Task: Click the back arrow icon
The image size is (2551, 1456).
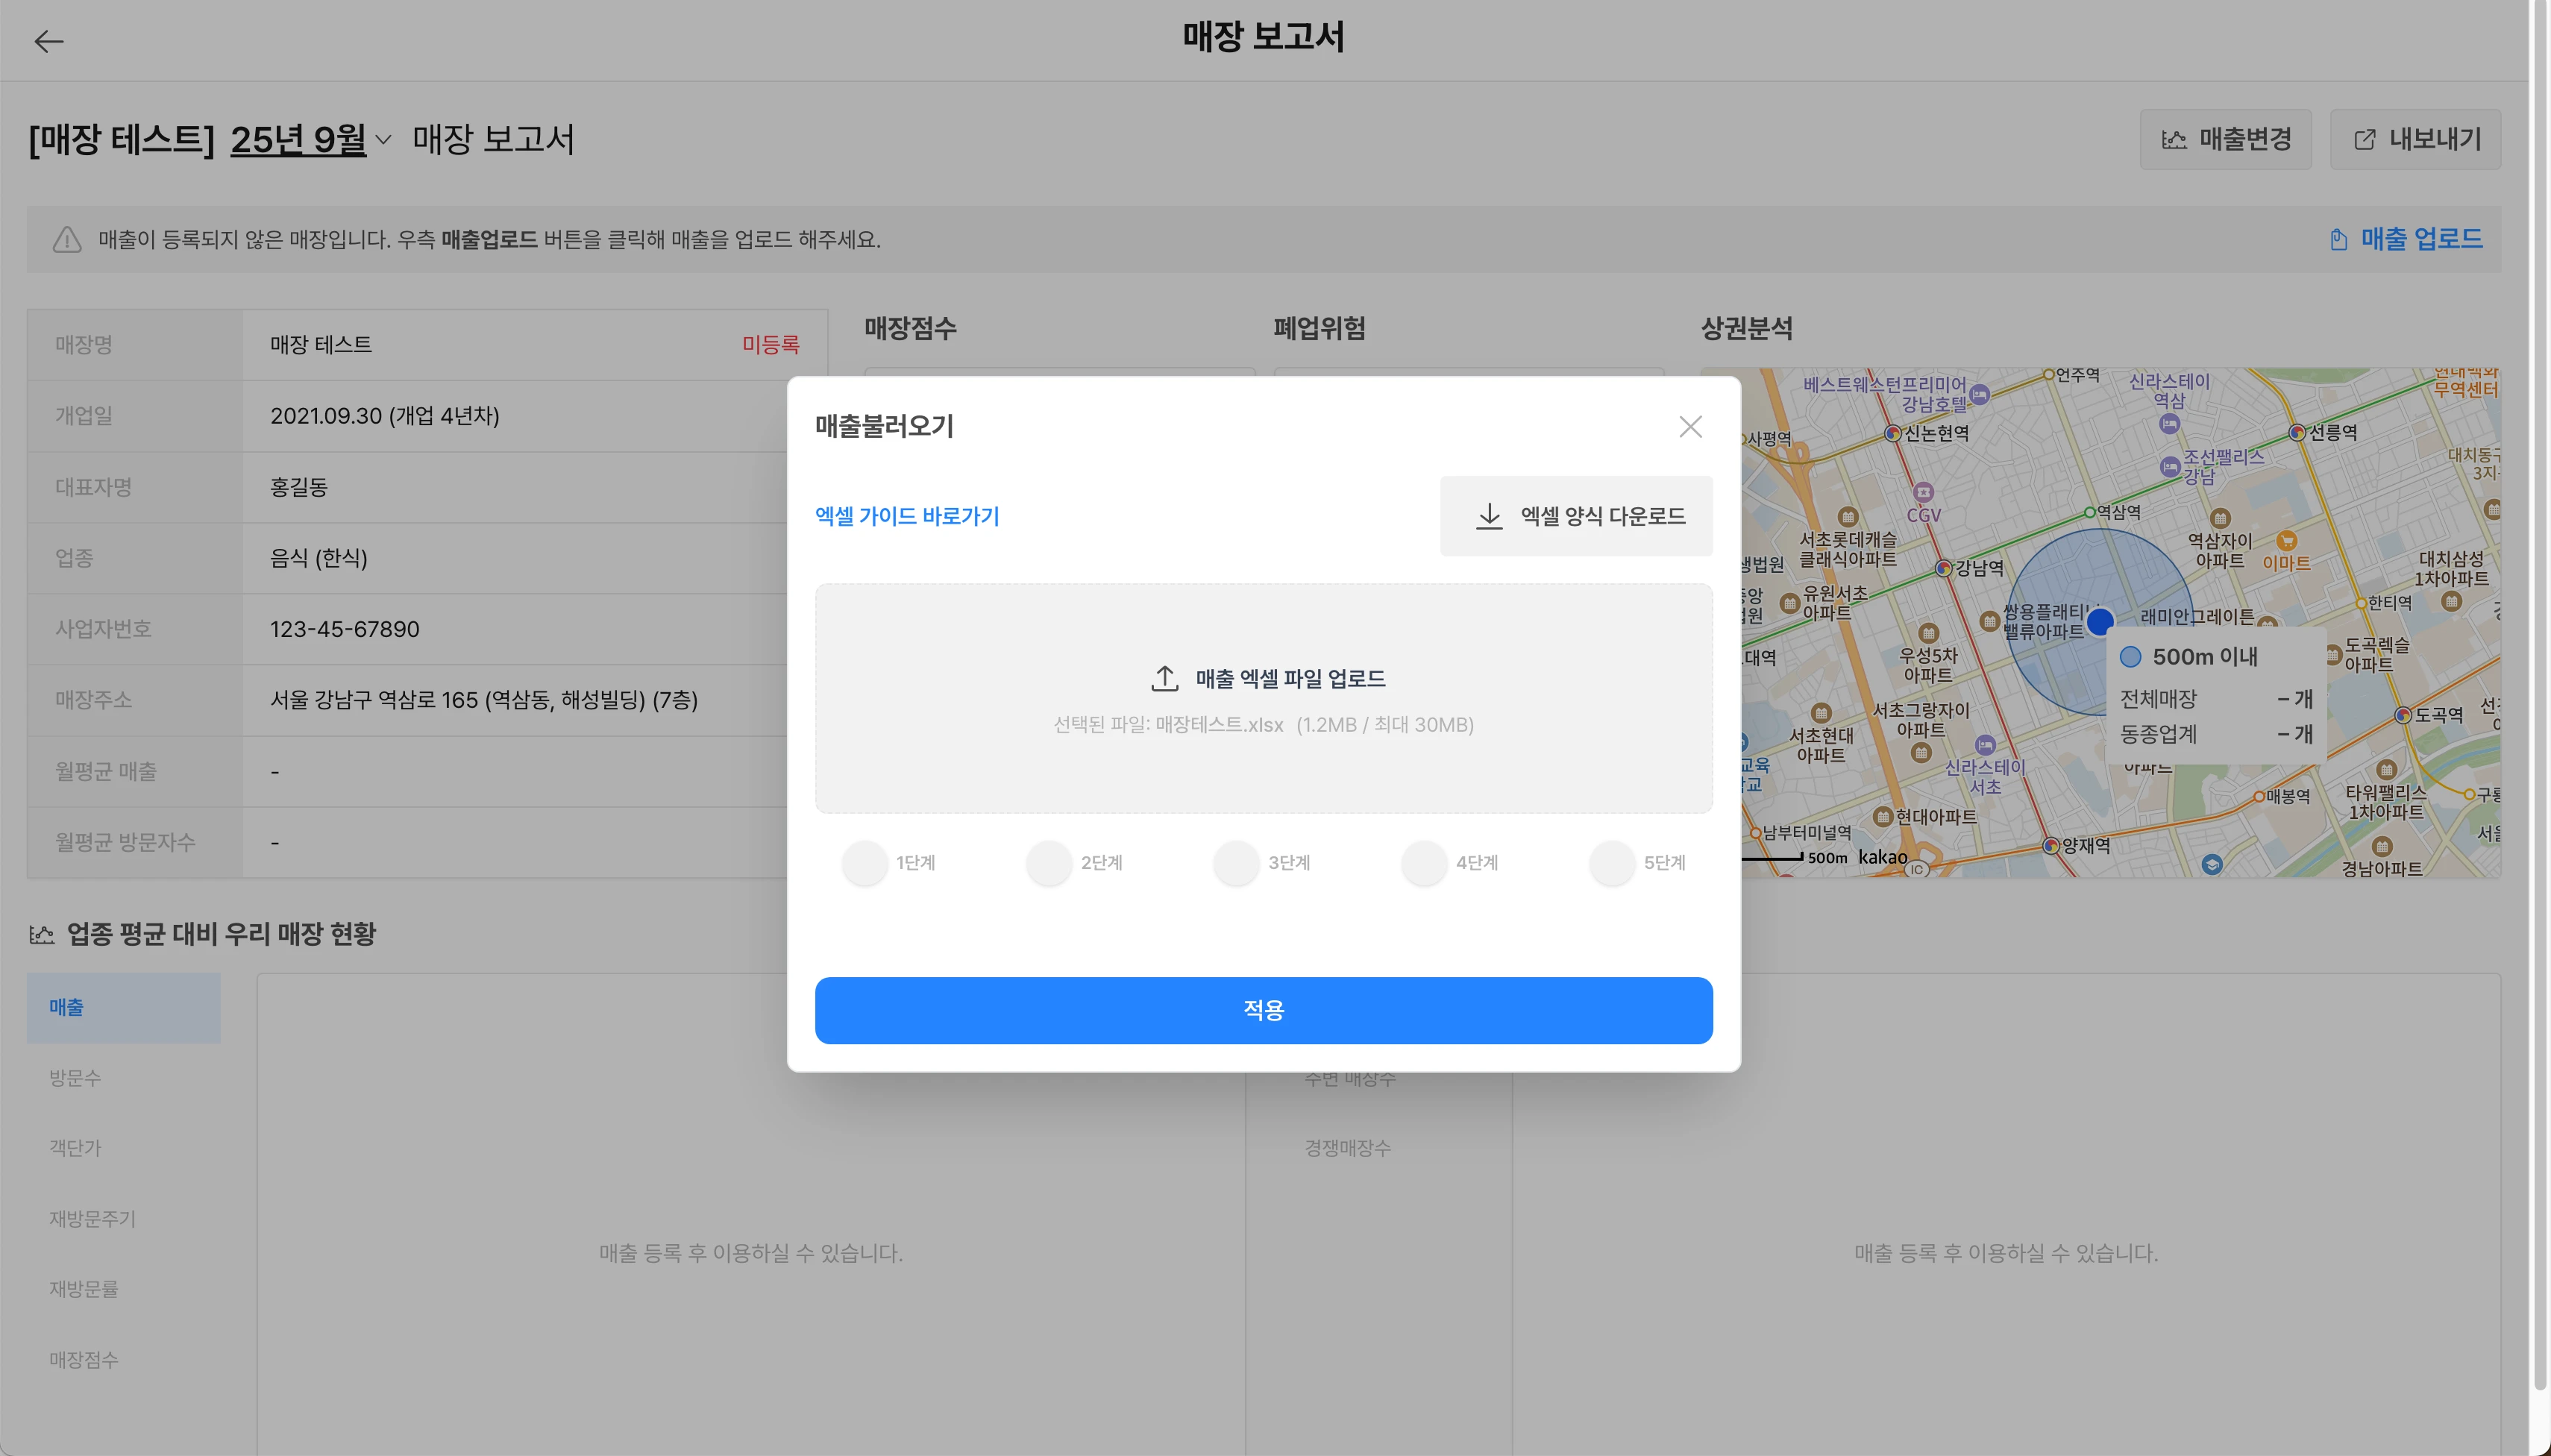Action: (x=48, y=41)
